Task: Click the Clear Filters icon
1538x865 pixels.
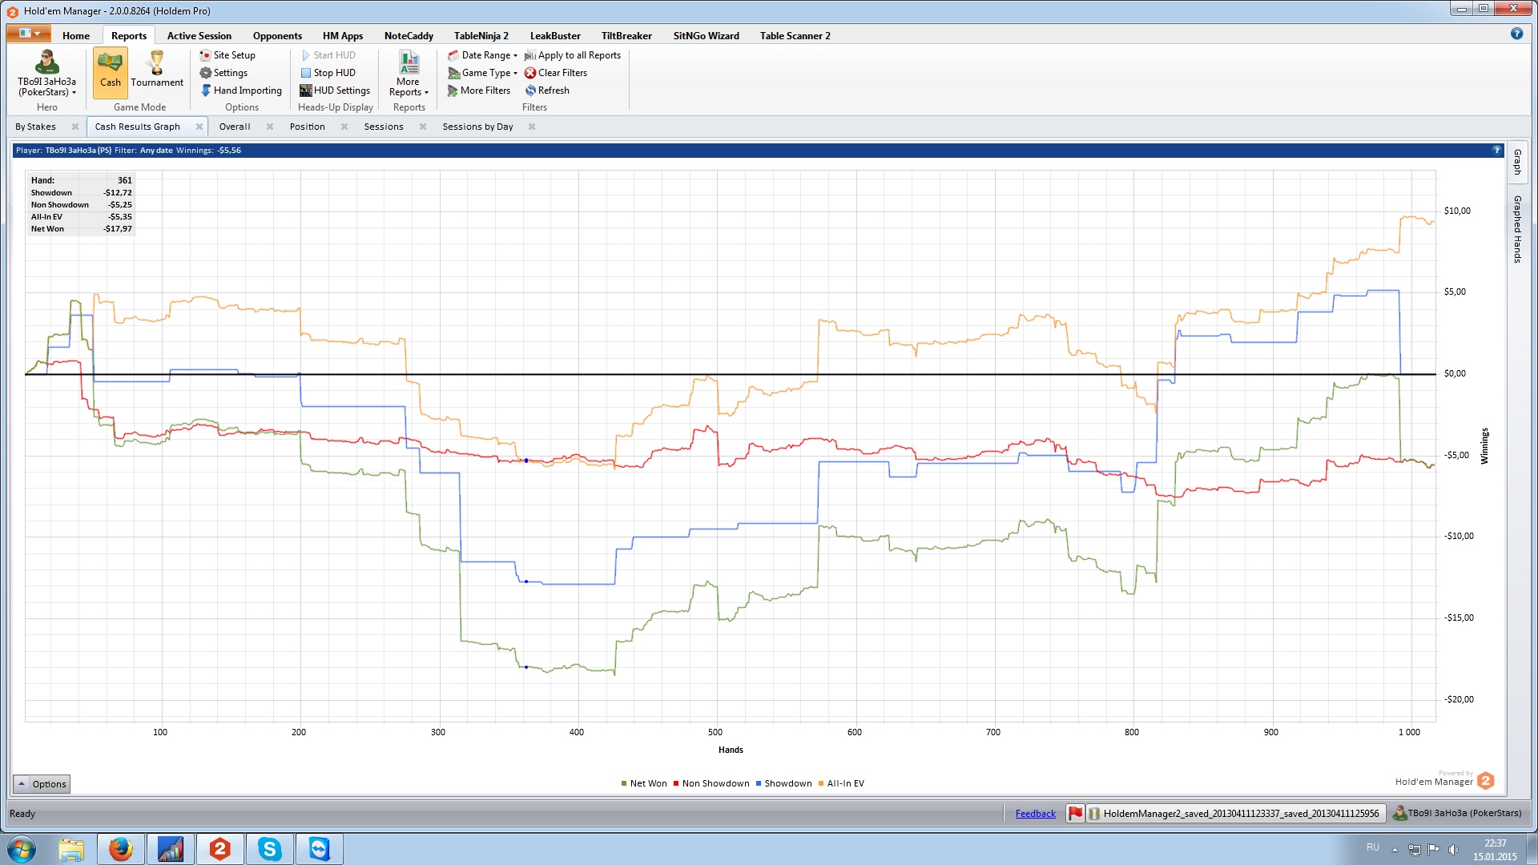Action: [x=530, y=73]
